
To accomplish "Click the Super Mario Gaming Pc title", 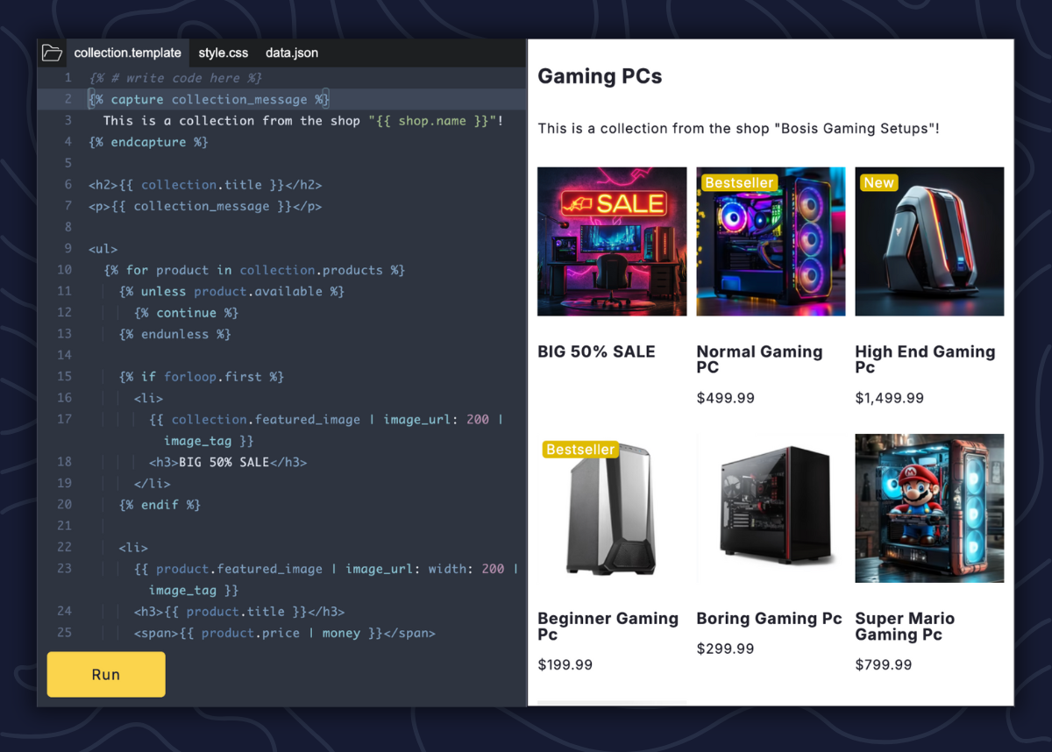I will click(x=905, y=626).
